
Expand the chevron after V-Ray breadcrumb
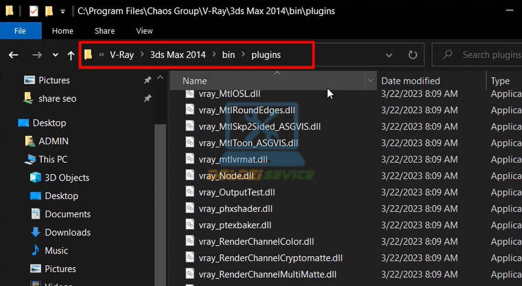[x=142, y=55]
